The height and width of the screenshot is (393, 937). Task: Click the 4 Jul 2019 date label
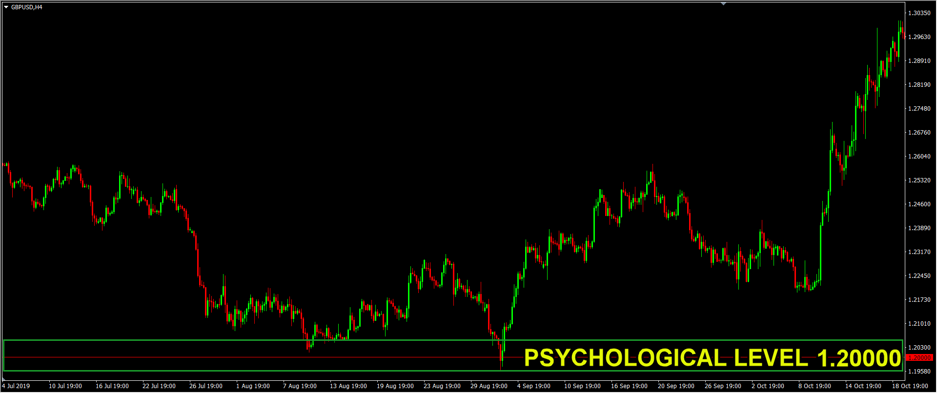coord(16,386)
